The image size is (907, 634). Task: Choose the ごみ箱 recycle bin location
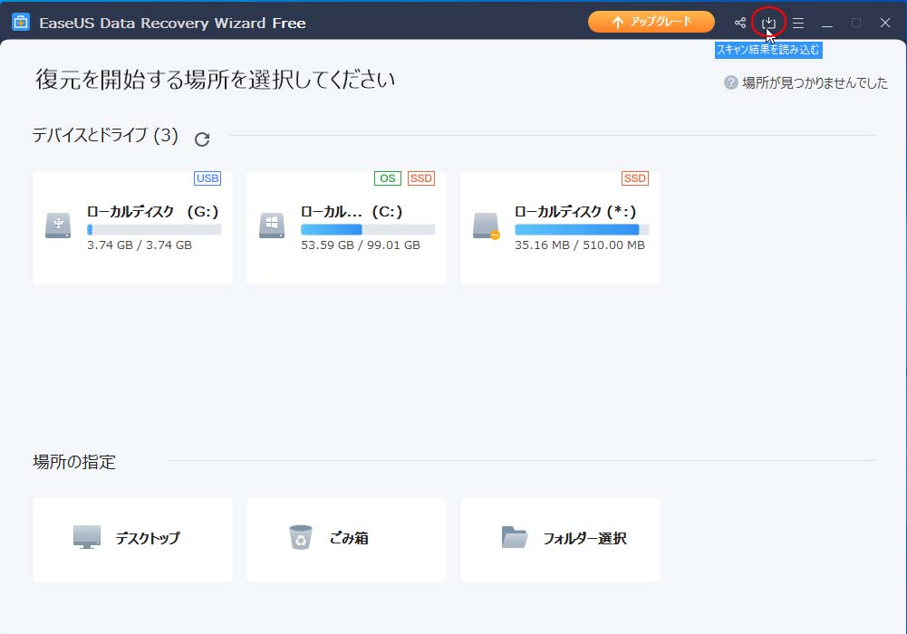coord(346,539)
